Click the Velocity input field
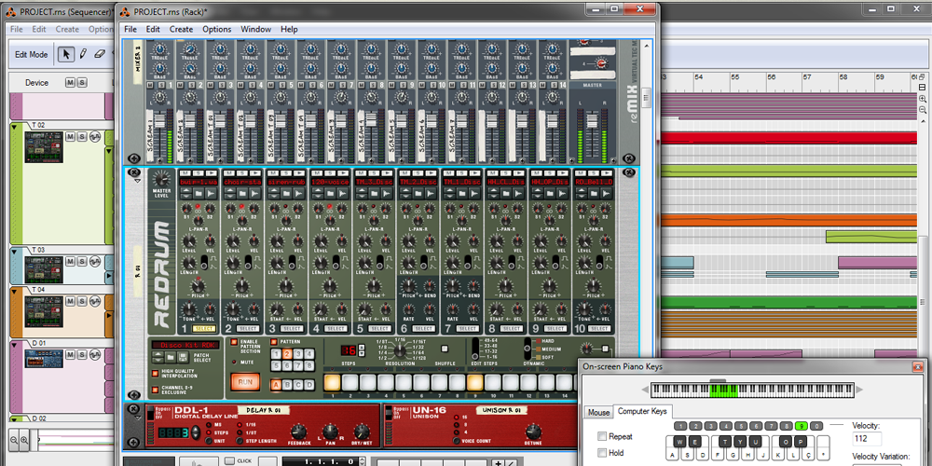 coord(867,439)
